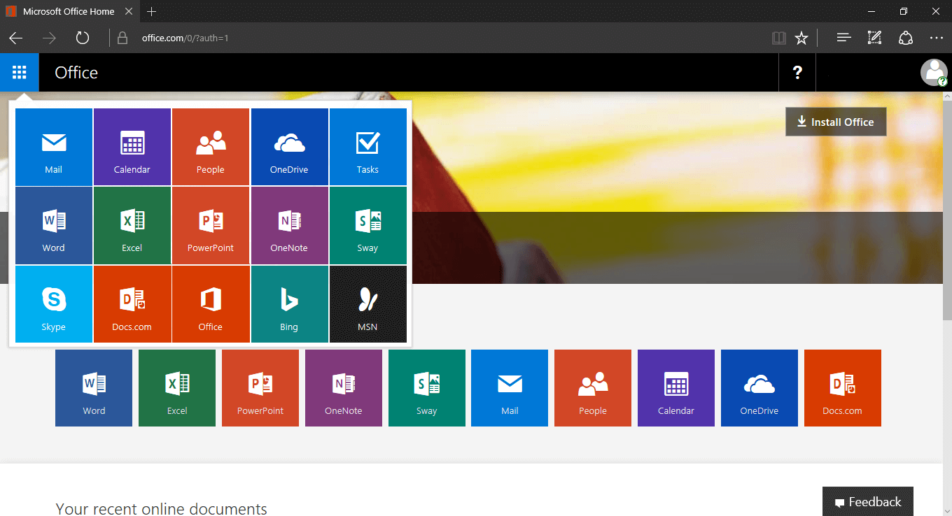This screenshot has width=952, height=516.
Task: Click OneNote tile in the page row
Action: click(x=344, y=388)
